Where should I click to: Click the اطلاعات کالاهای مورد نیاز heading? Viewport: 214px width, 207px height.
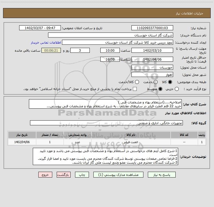pyautogui.click(x=185, y=113)
